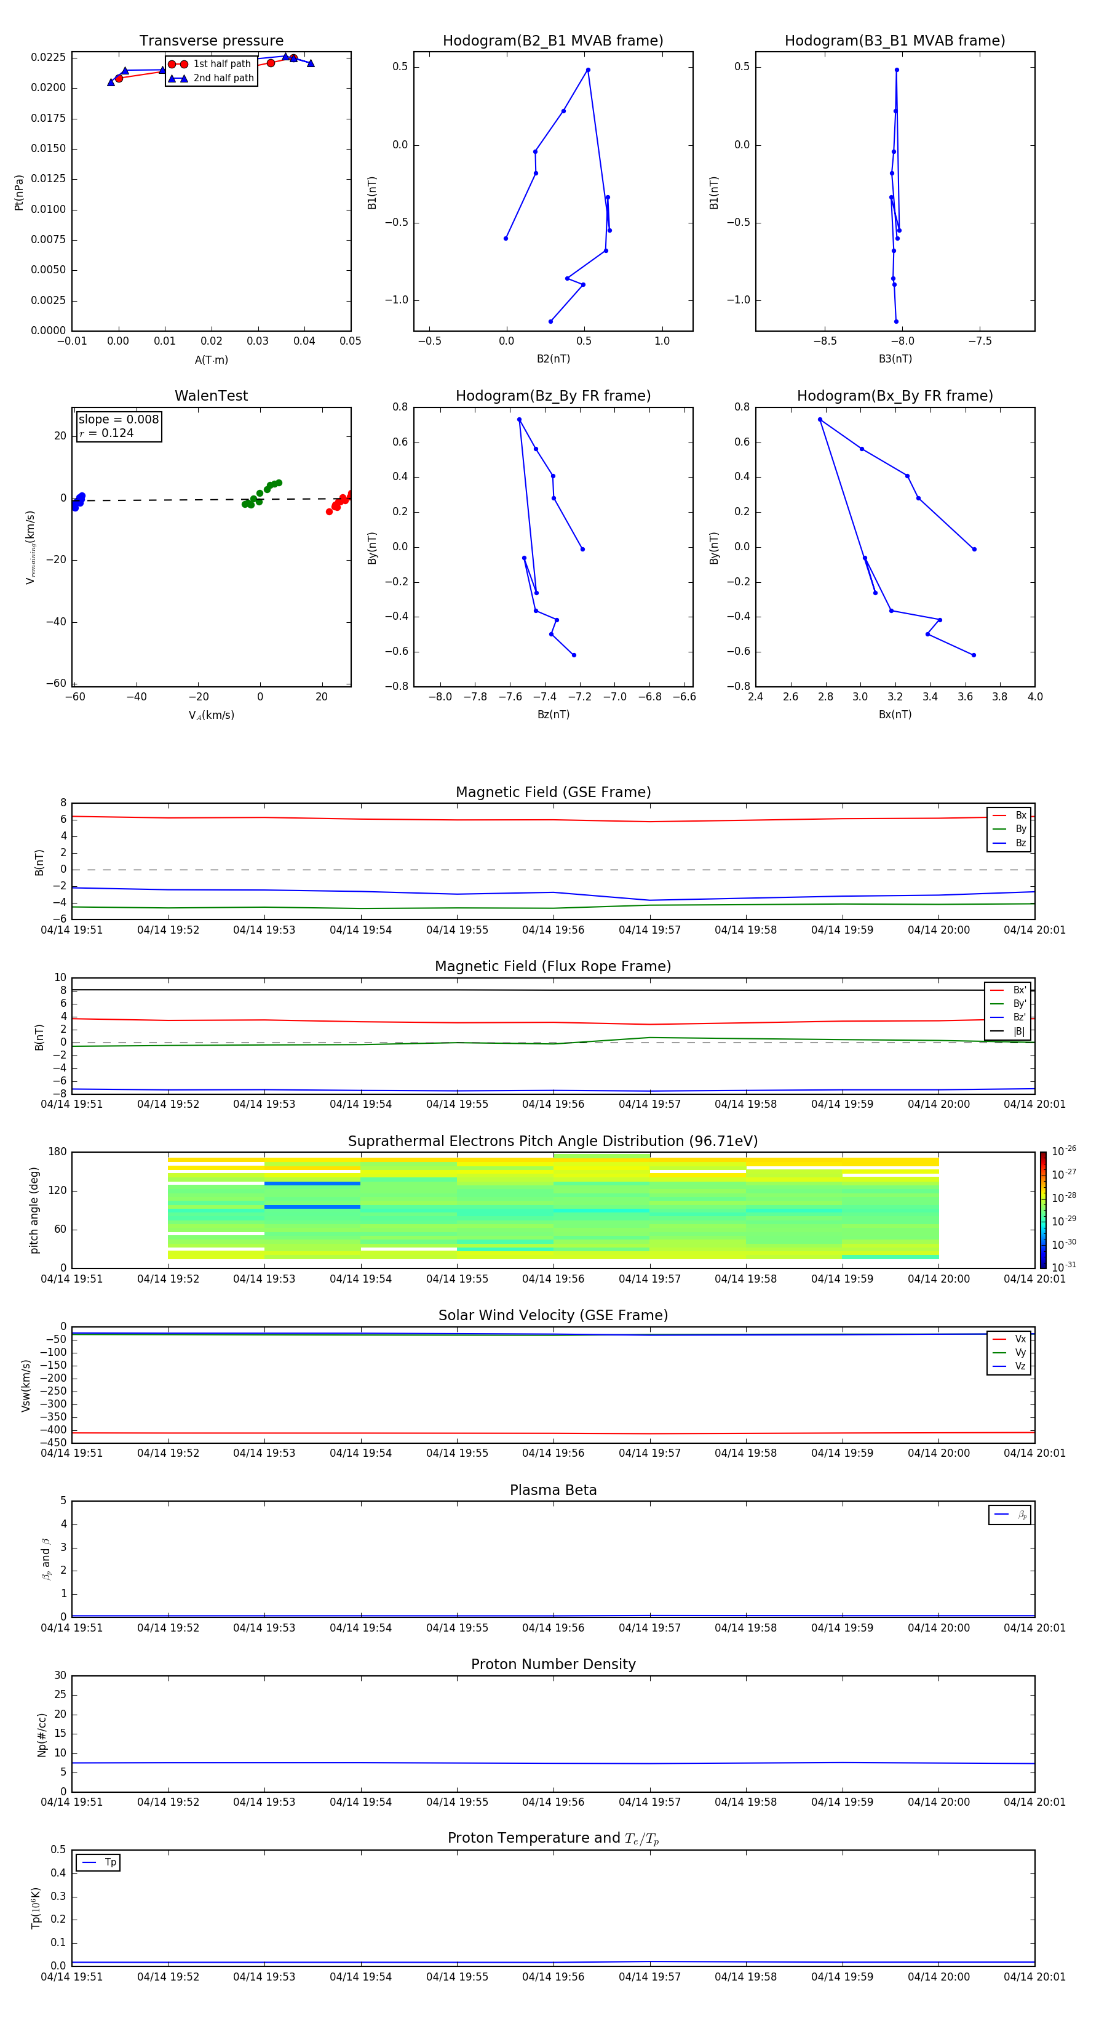Click the "Vy" velocity legend entry
The image size is (1107, 2031).
point(1010,1352)
